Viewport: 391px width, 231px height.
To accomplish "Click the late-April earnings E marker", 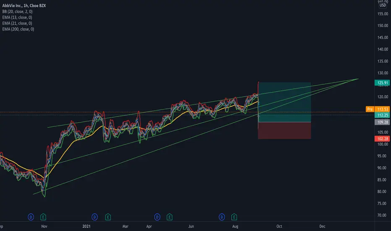I will pos(169,217).
